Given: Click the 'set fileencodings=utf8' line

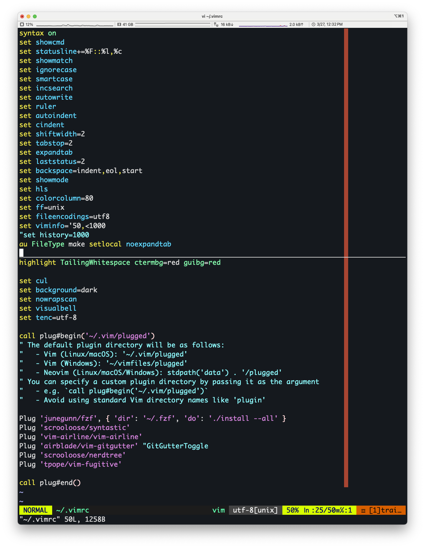Looking at the screenshot, I should click(x=65, y=217).
